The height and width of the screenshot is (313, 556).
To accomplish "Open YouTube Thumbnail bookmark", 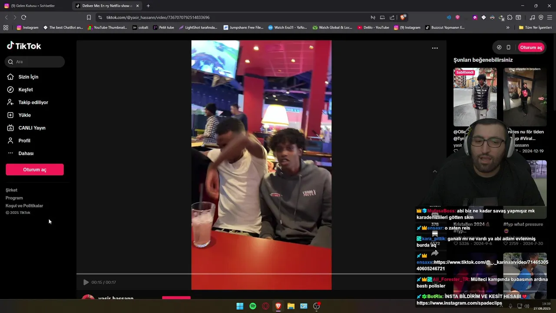I will click(x=107, y=27).
